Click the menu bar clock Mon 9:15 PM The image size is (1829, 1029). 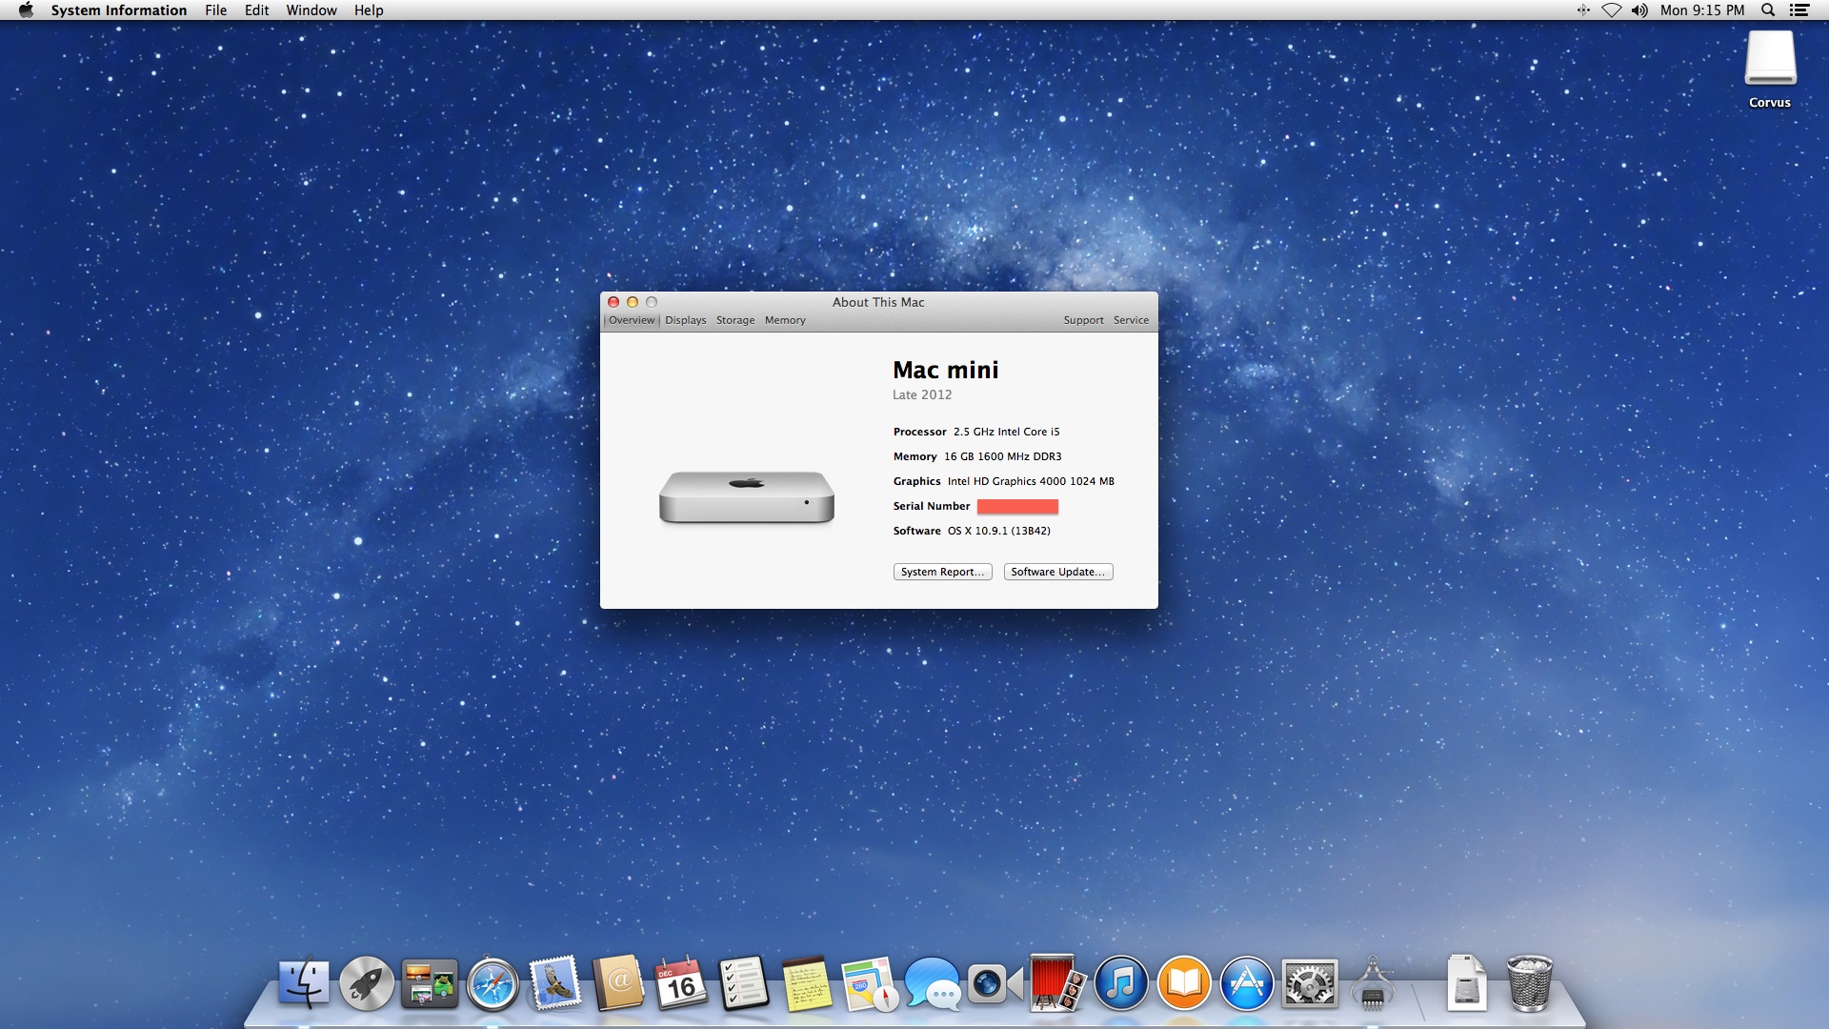1702,10
